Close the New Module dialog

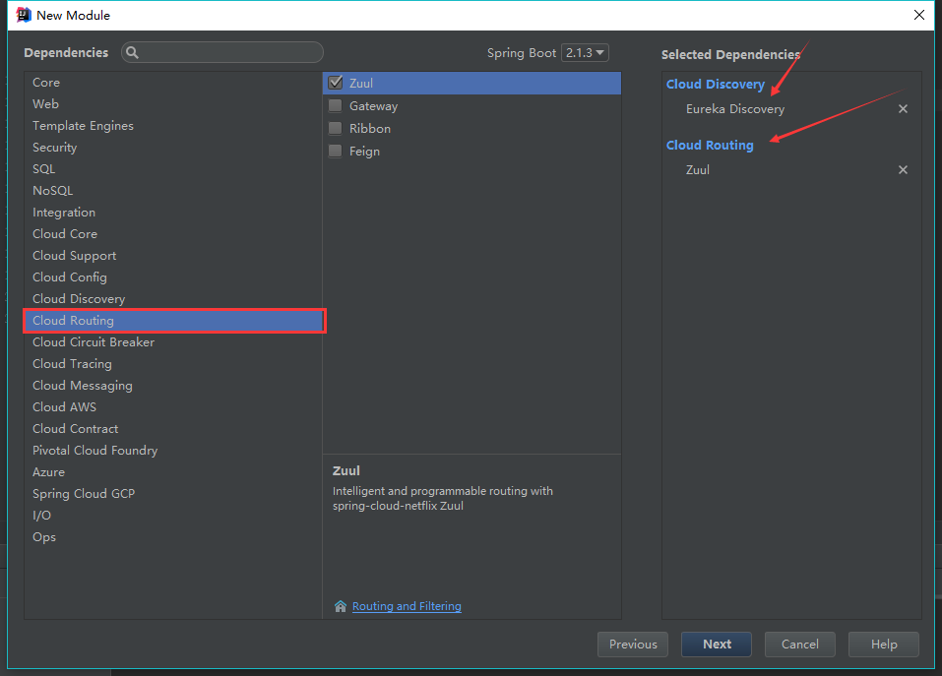click(x=919, y=15)
